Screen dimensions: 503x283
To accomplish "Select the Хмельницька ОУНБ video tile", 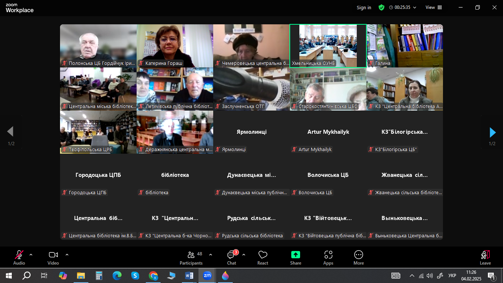I will coord(328,46).
